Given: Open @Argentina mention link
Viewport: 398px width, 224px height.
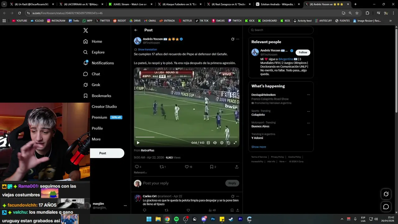Looking at the screenshot, I should point(285,59).
